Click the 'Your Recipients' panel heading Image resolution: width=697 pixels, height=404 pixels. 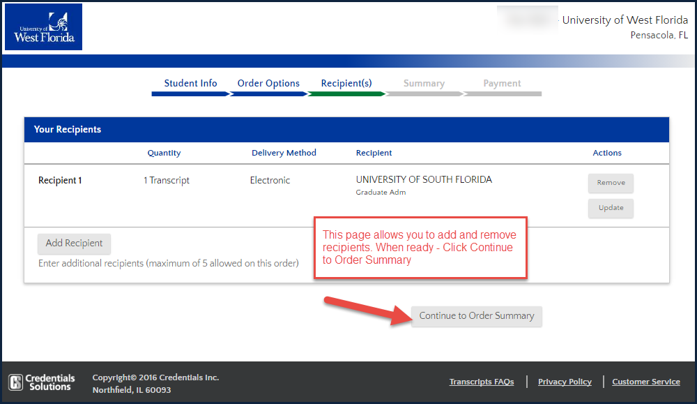pos(68,130)
